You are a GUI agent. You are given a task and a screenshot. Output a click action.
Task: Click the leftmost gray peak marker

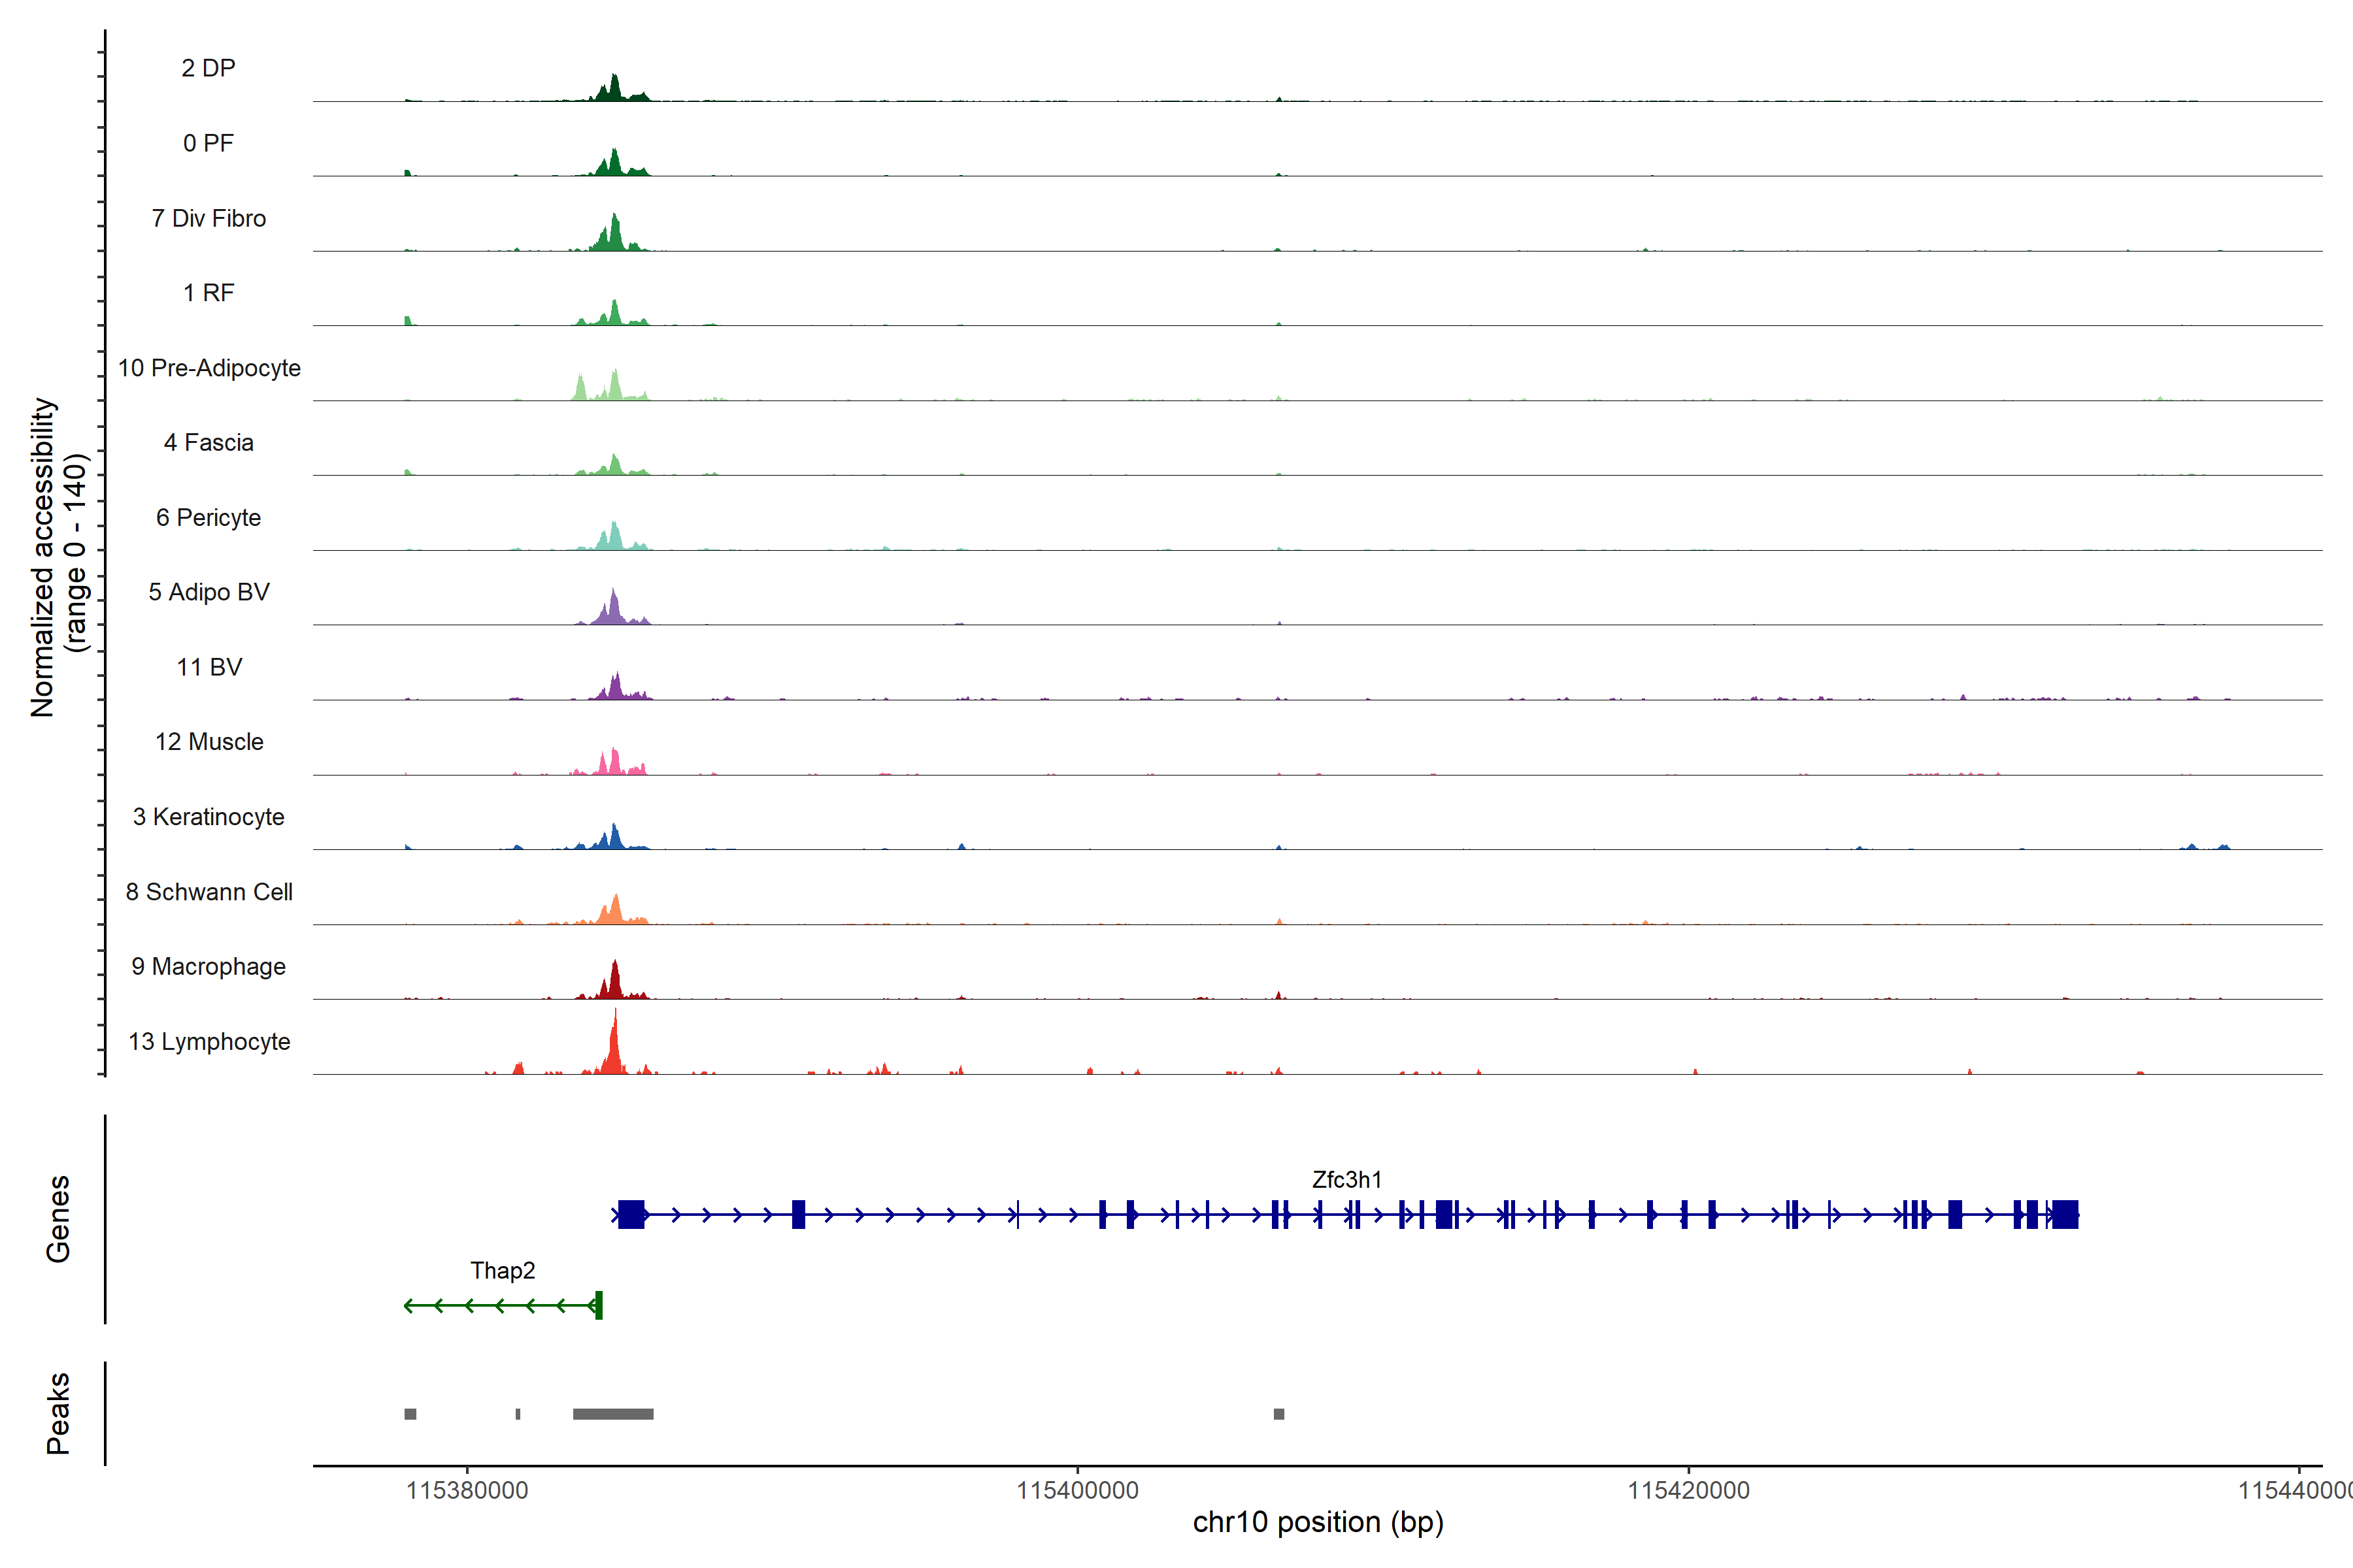pyautogui.click(x=410, y=1414)
